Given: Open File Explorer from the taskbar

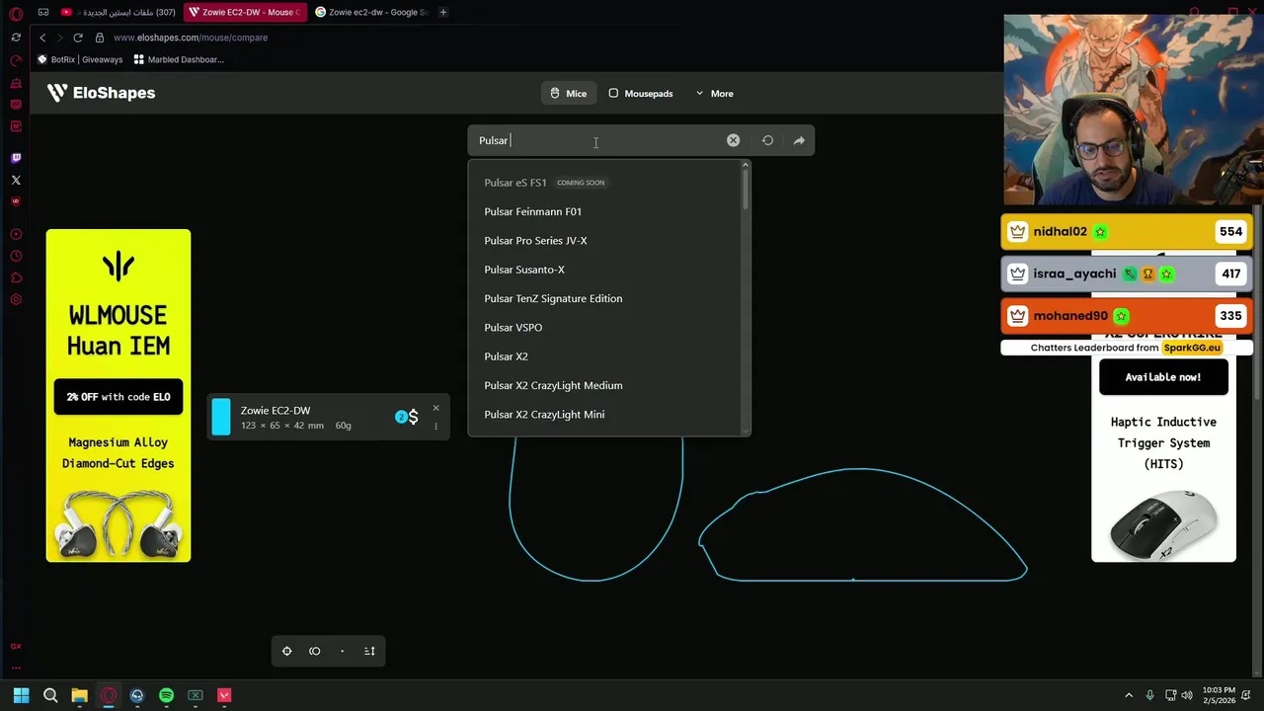Looking at the screenshot, I should pos(79,695).
